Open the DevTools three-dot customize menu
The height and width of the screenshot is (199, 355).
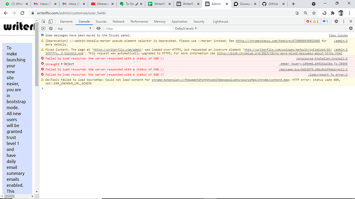[344, 21]
